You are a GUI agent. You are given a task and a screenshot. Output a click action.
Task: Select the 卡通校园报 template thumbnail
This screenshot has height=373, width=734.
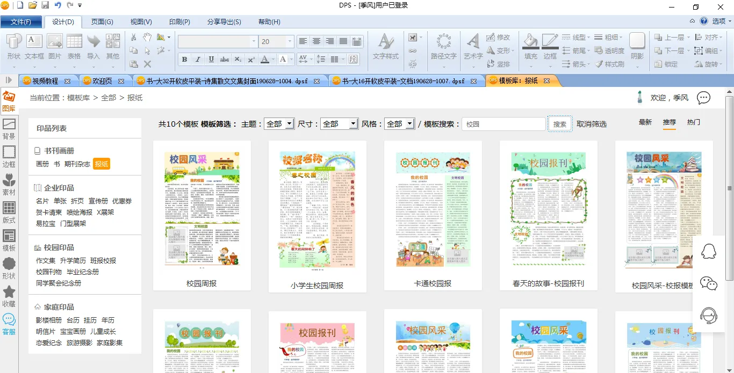tap(433, 209)
